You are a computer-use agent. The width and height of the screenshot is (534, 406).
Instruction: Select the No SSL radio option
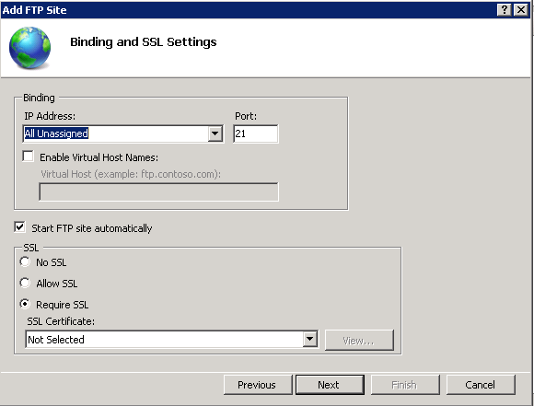(x=25, y=262)
